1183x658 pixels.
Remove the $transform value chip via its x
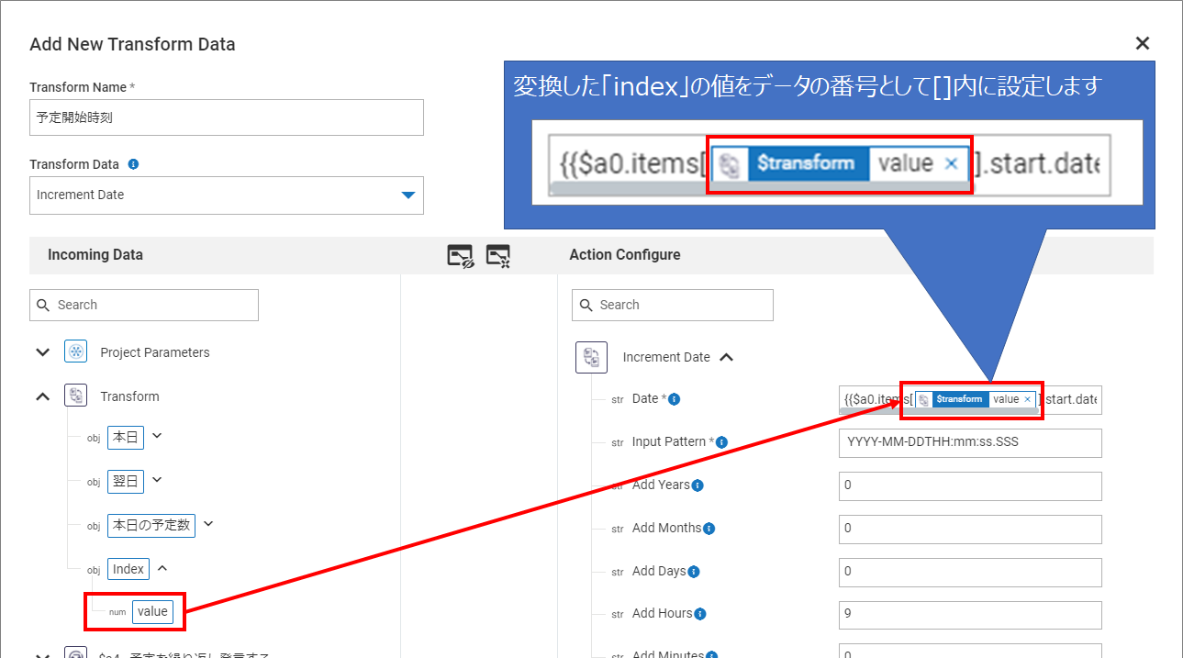pyautogui.click(x=1027, y=400)
